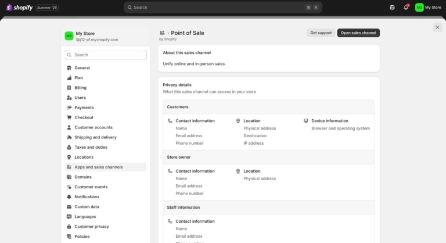
Task: Click the My Store avatar in top bar
Action: [419, 8]
